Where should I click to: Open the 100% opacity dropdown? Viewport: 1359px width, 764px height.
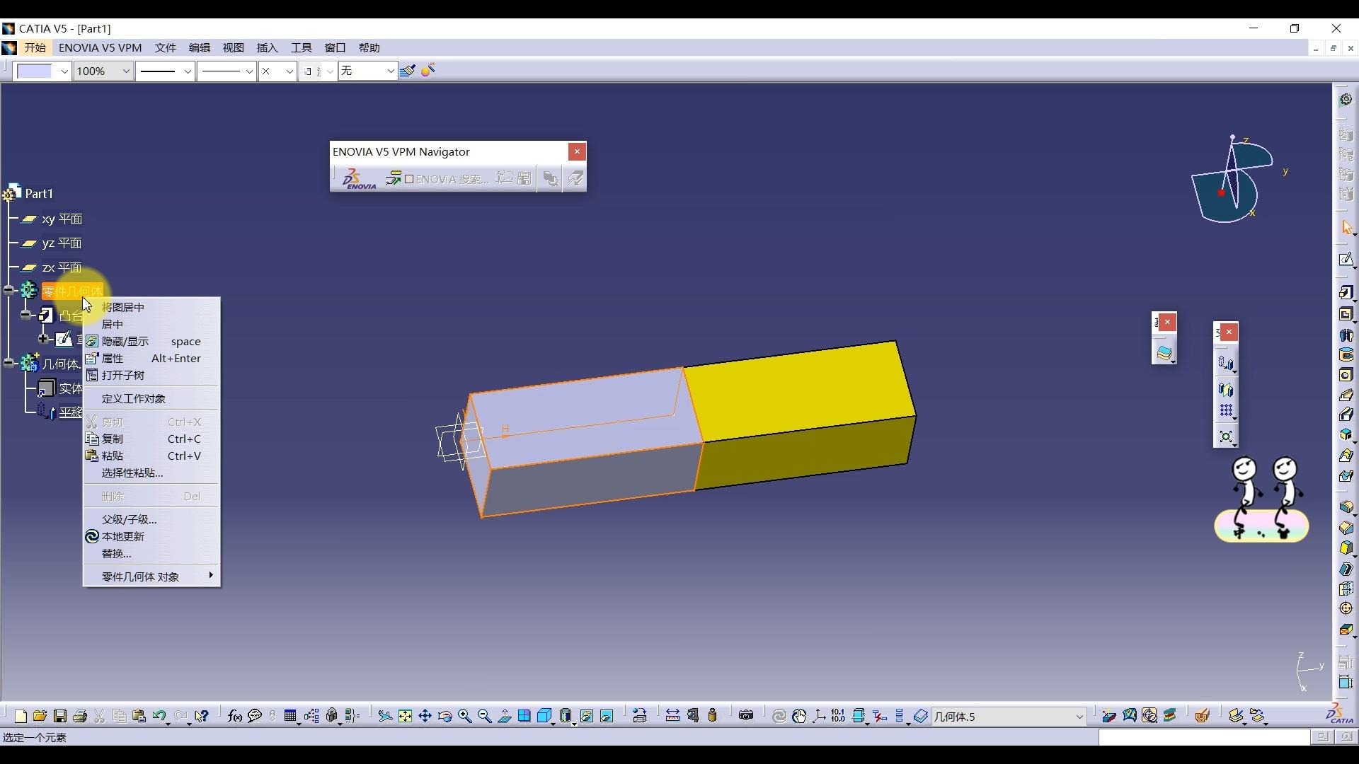[x=125, y=71]
